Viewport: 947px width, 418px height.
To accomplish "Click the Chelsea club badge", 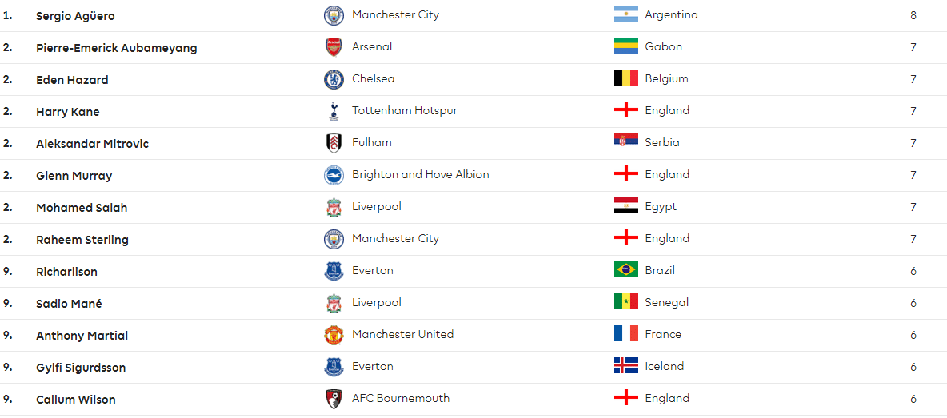I will click(334, 79).
